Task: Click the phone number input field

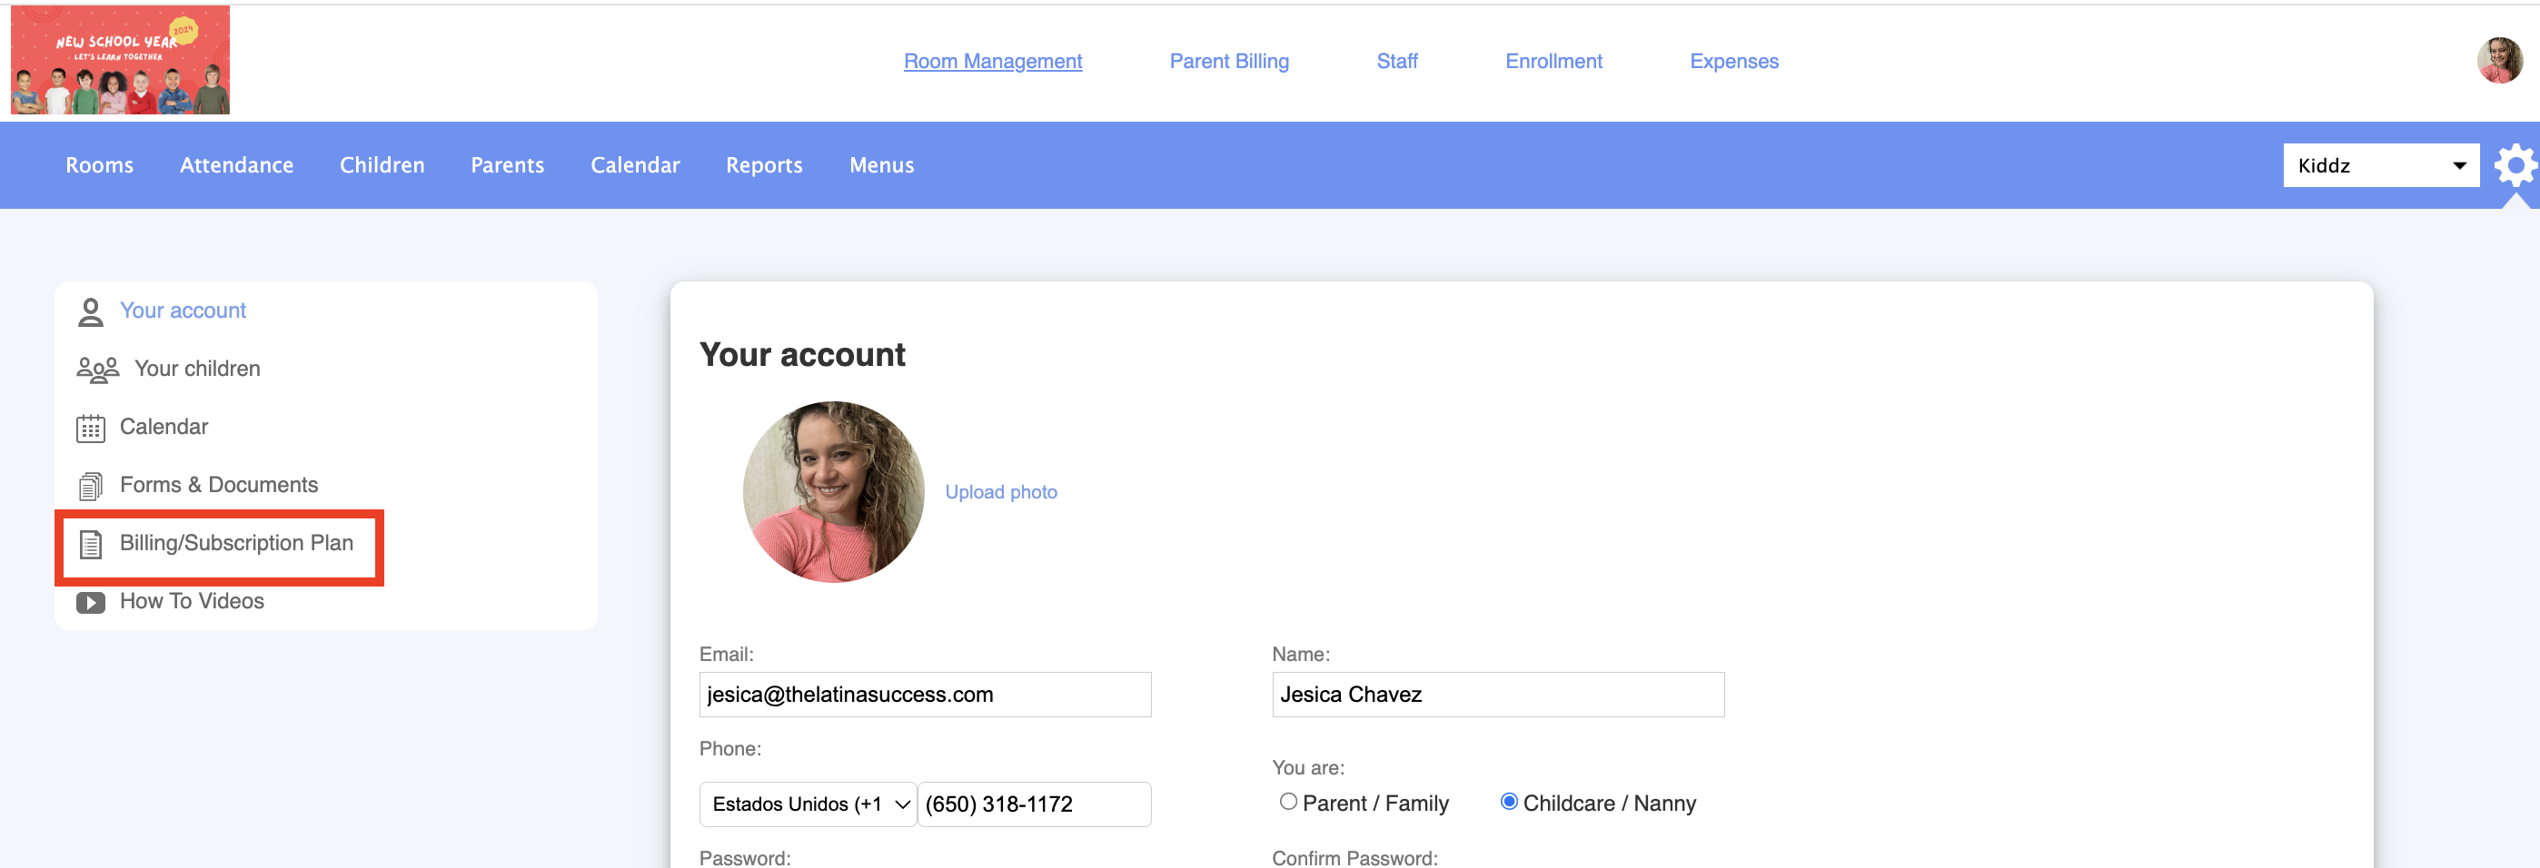Action: [x=1035, y=804]
